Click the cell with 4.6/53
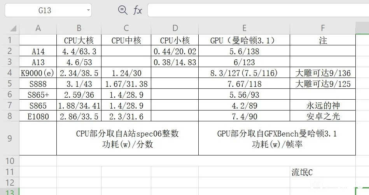 79,62
